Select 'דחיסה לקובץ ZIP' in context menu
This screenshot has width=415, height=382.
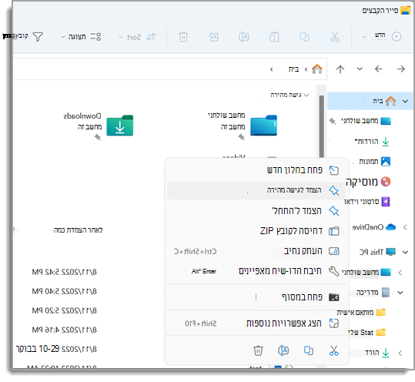[256, 231]
